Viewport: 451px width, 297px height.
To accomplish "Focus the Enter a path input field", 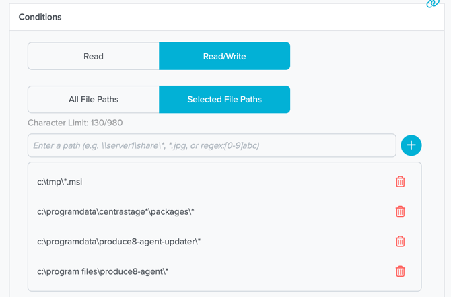I will pyautogui.click(x=211, y=145).
